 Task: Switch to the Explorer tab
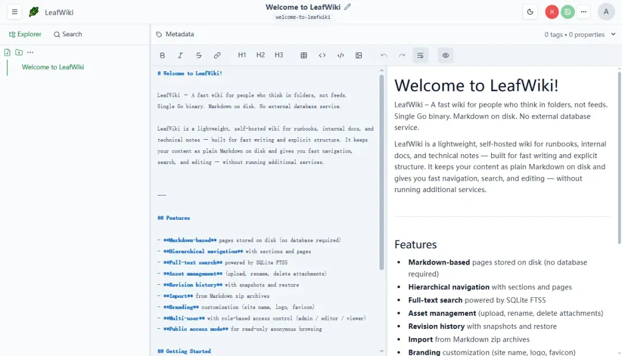tap(25, 35)
